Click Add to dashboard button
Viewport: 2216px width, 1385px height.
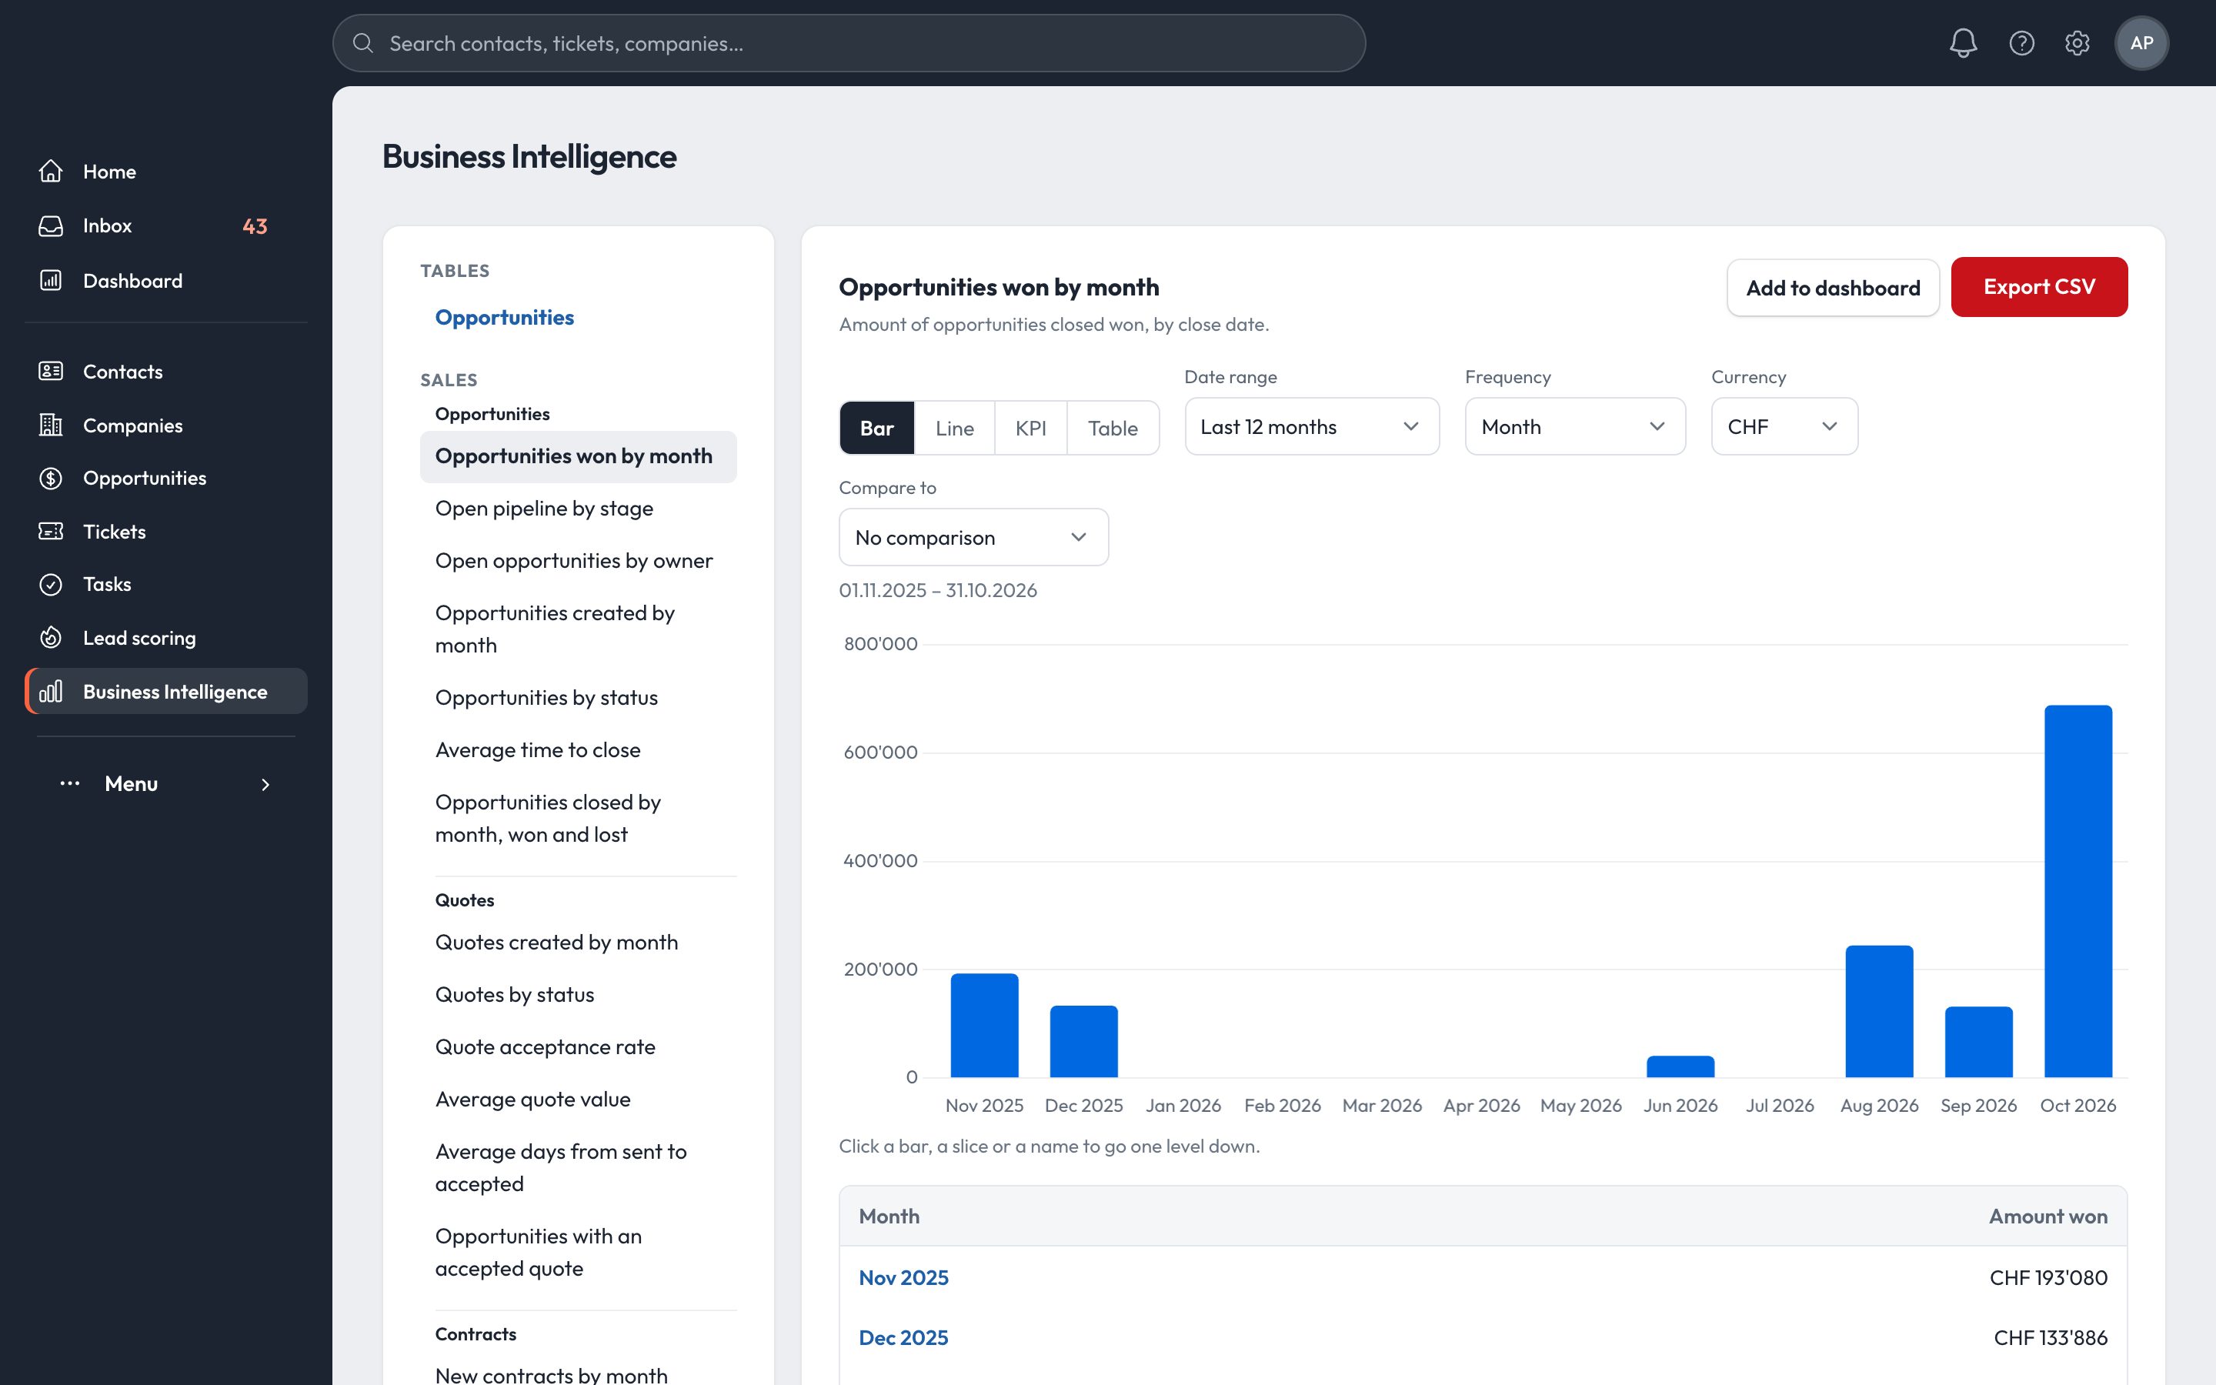click(x=1832, y=288)
